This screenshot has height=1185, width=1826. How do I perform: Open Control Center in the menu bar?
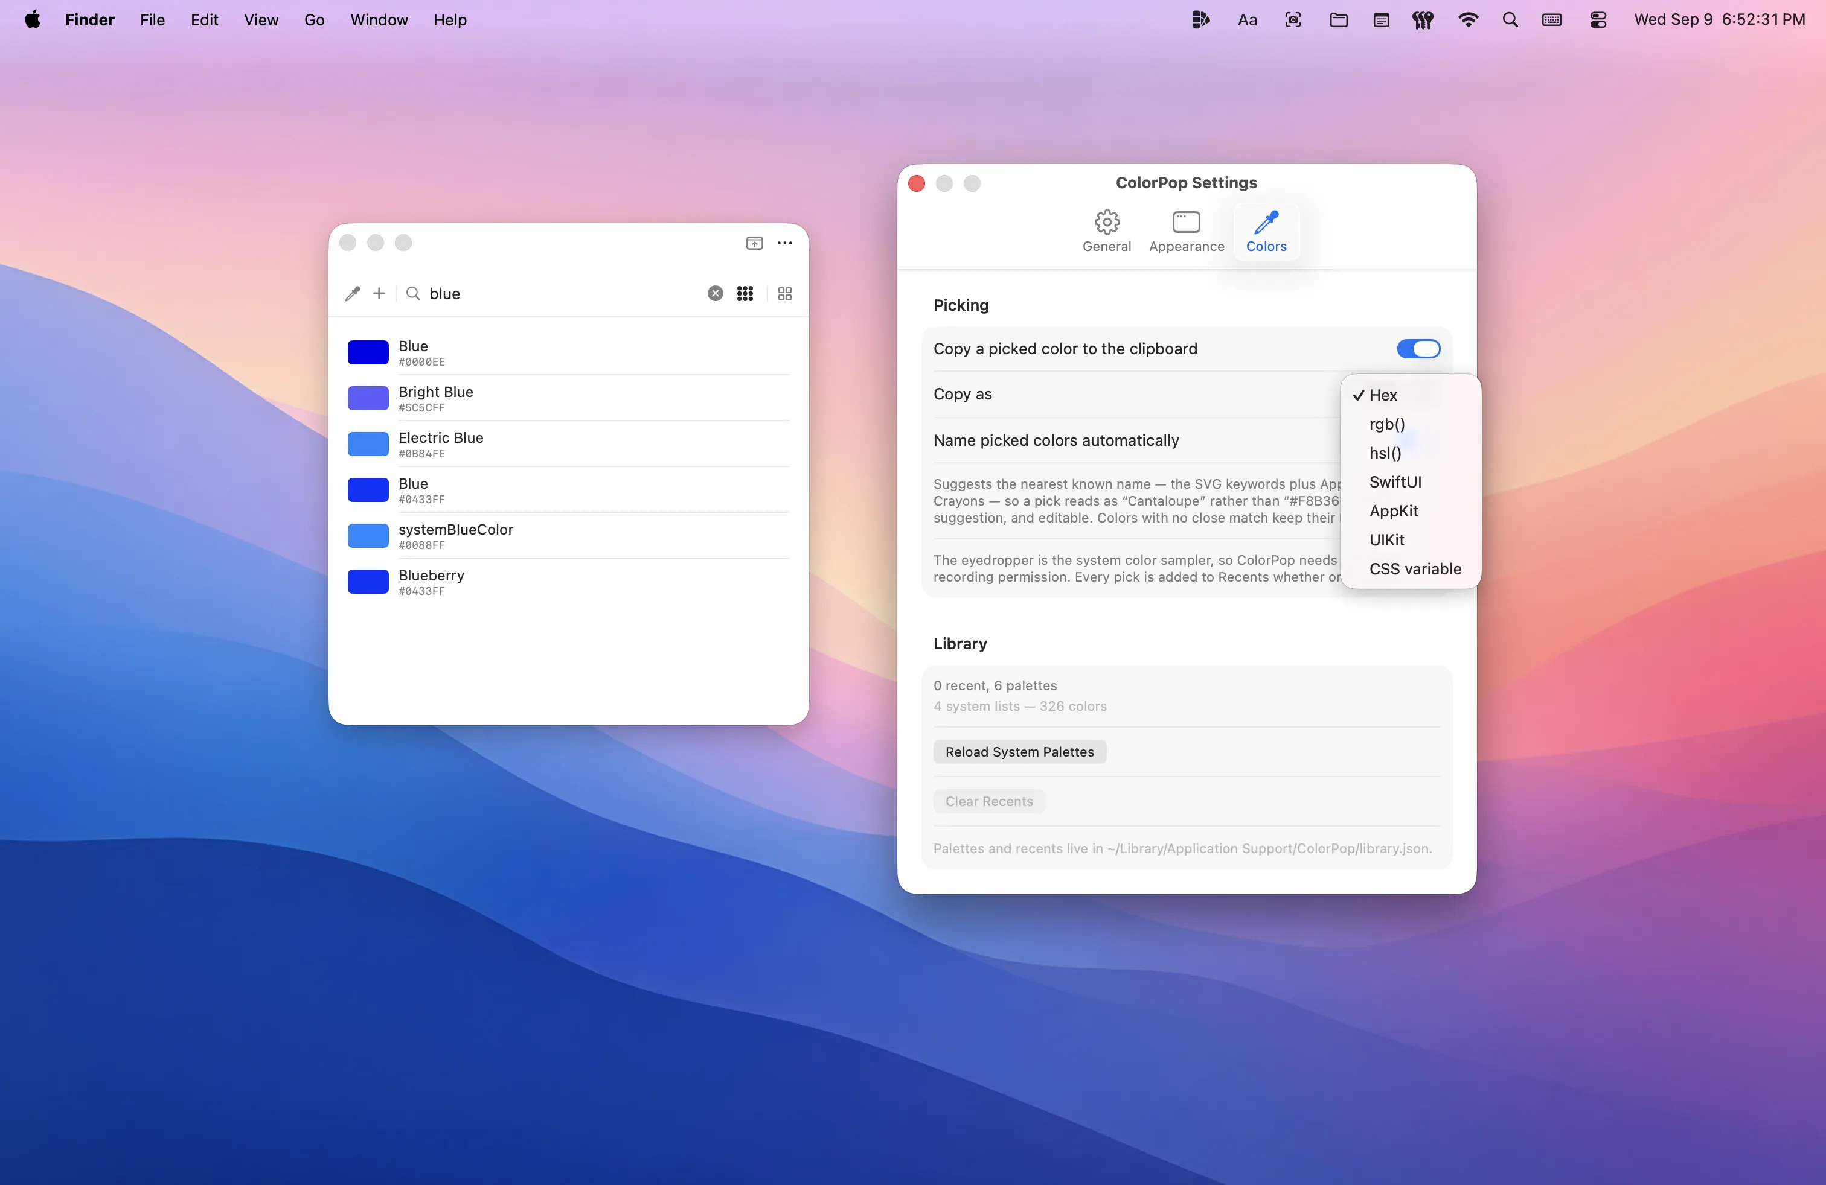[x=1598, y=20]
